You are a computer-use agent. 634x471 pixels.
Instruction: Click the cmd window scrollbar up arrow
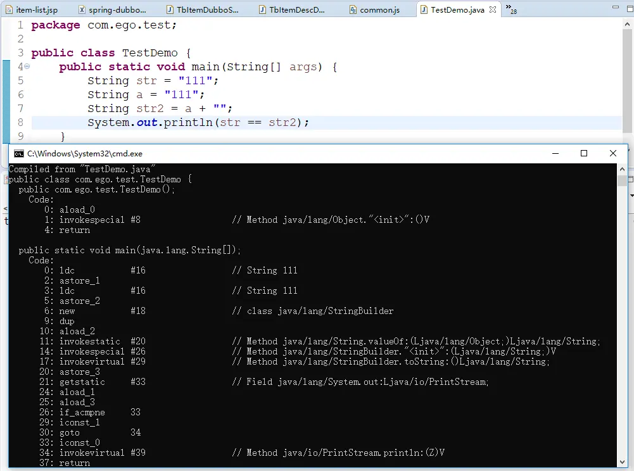pyautogui.click(x=622, y=169)
